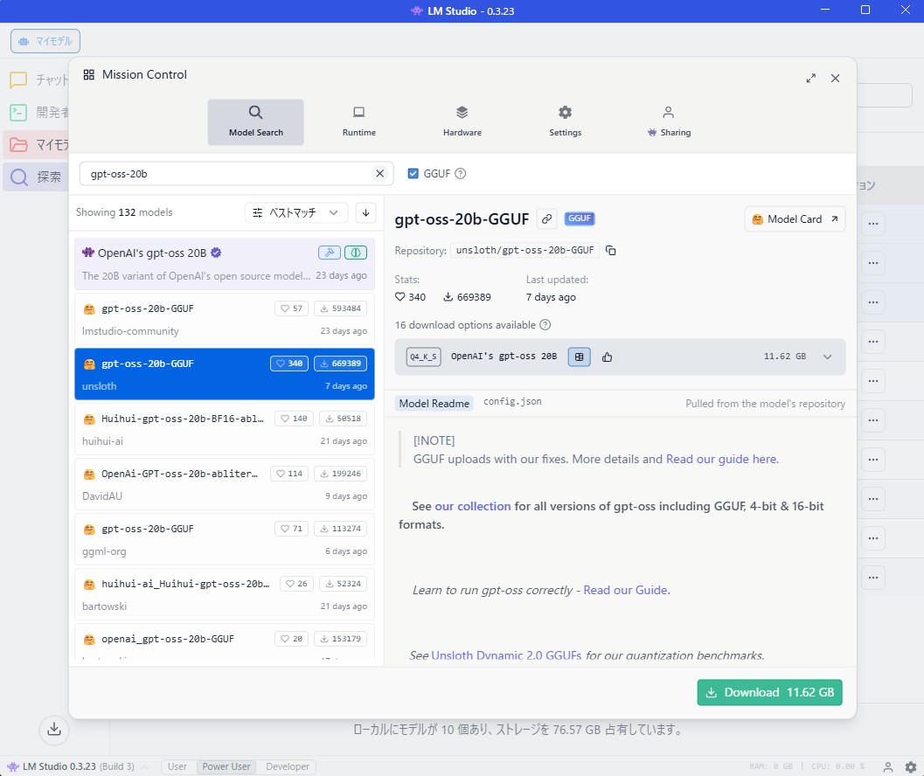Open the 'Read our guide here' link

pos(722,459)
